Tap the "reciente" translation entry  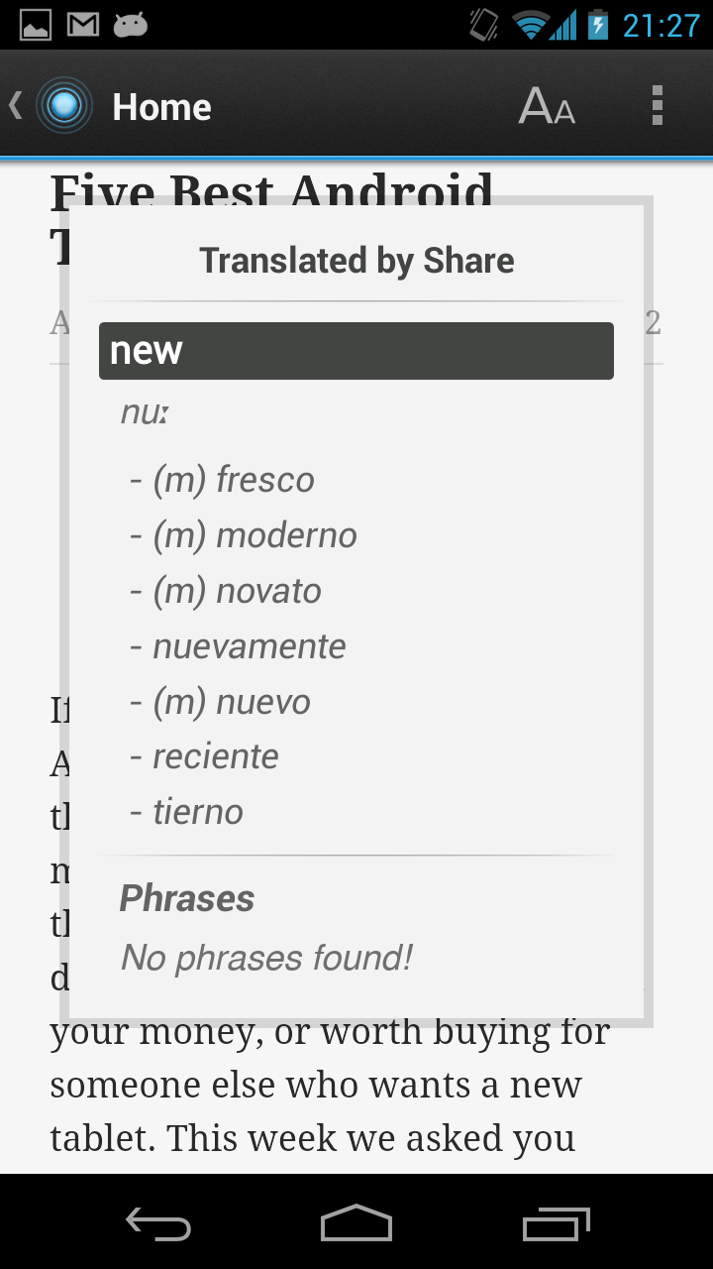(215, 756)
